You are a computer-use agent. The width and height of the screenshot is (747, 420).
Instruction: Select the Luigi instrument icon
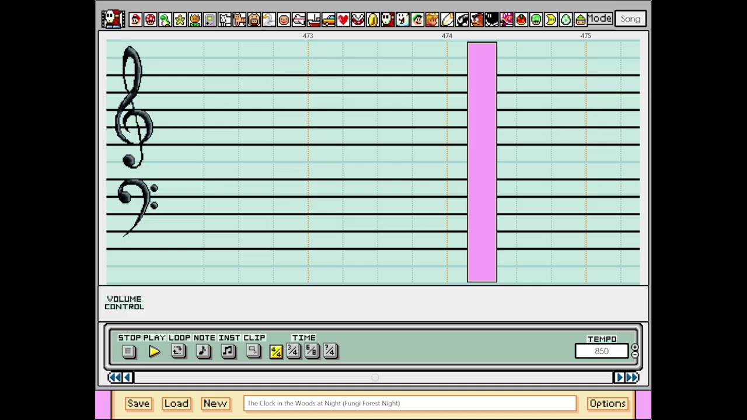[417, 19]
